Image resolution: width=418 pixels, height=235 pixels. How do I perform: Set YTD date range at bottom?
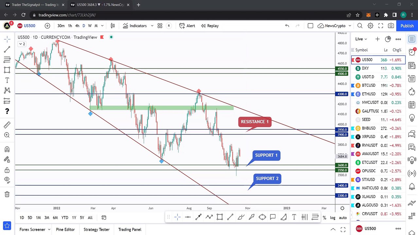65,218
